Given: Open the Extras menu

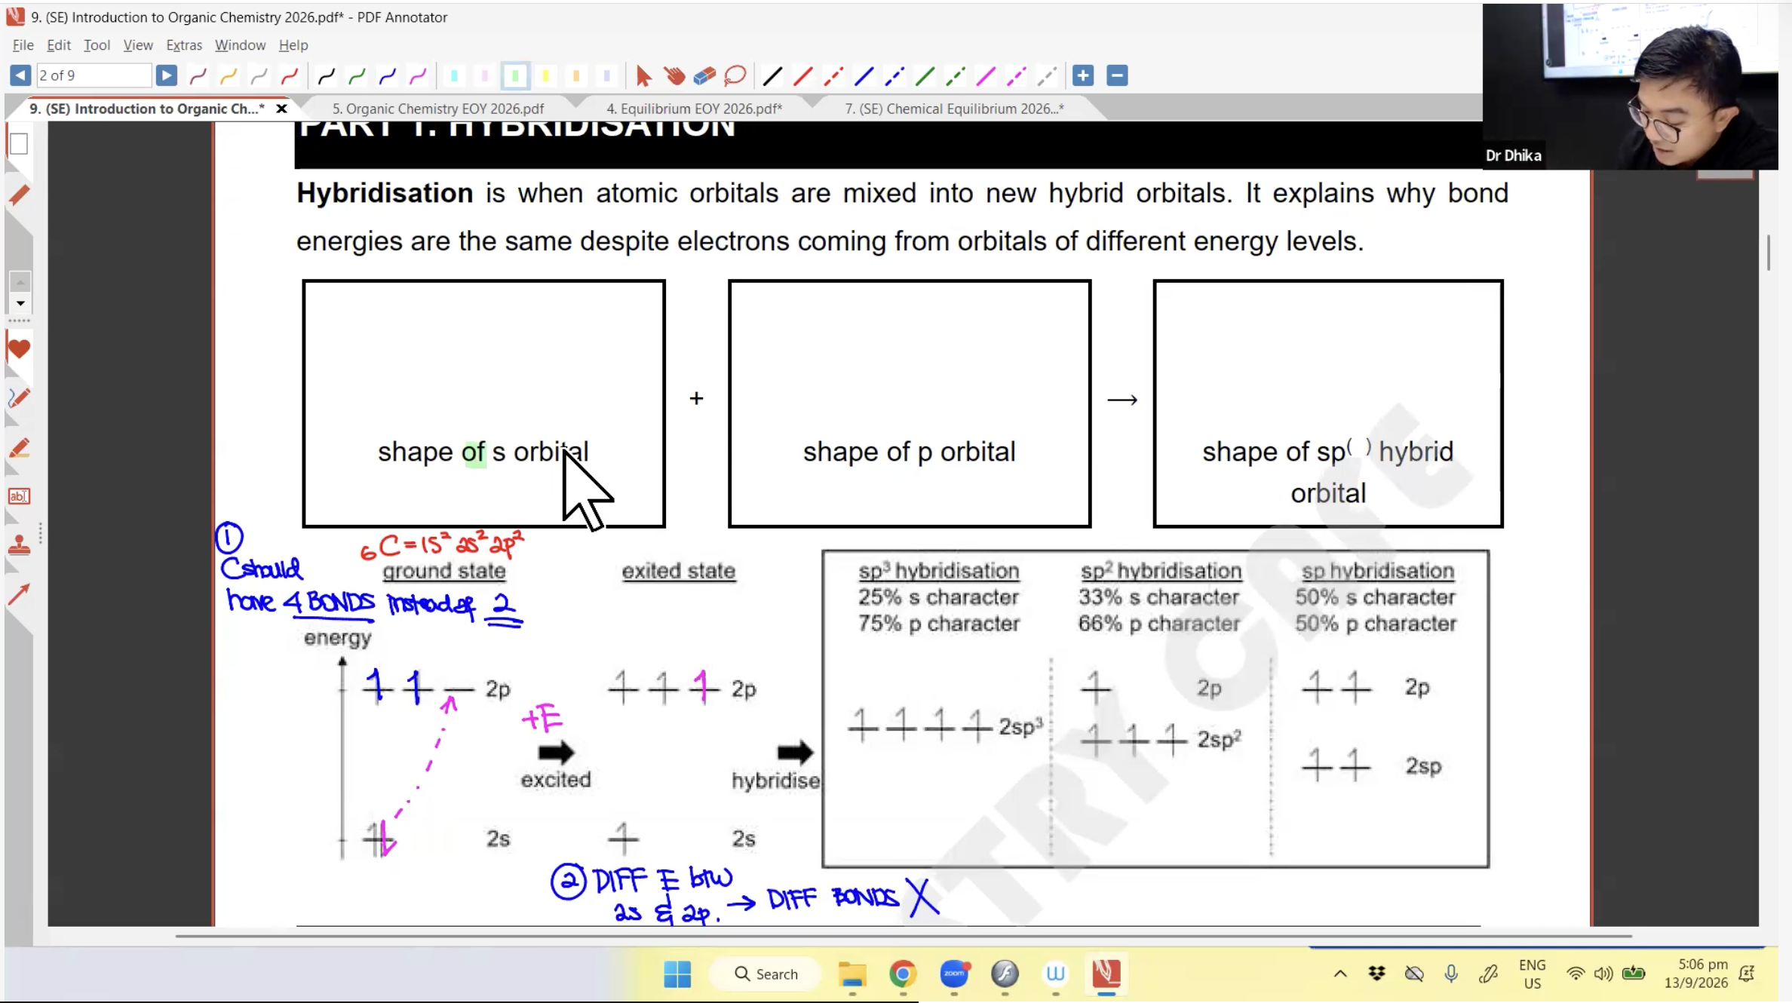Looking at the screenshot, I should 184,45.
